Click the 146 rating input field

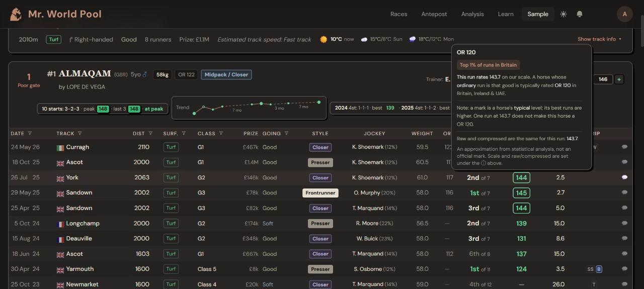(x=603, y=79)
